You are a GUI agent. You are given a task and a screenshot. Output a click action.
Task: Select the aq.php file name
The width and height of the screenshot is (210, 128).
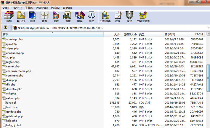coord(11,58)
